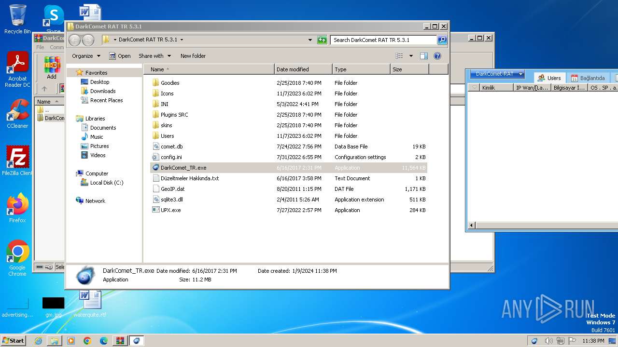Select Recent Places under Favorites
618x347 pixels.
(106, 100)
